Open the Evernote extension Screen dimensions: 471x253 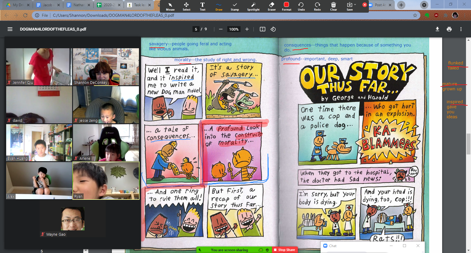coord(427,15)
